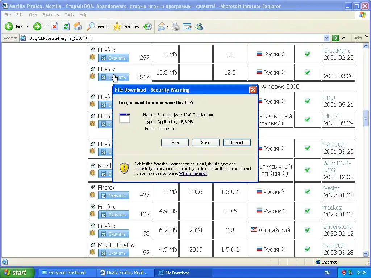Click the application file icon in dialog
Image resolution: width=371 pixels, height=278 pixels.
coord(125,118)
